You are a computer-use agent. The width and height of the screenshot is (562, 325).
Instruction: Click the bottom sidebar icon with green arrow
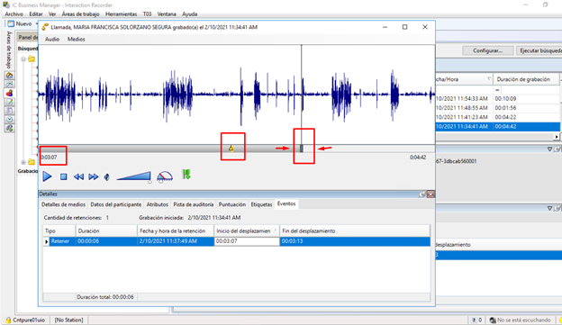(x=9, y=128)
